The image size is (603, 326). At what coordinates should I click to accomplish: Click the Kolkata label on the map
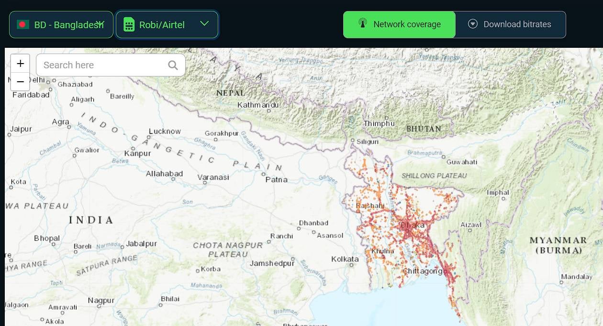pyautogui.click(x=345, y=259)
